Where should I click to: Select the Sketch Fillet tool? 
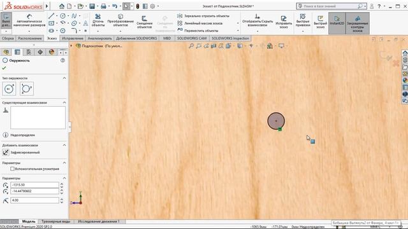pyautogui.click(x=74, y=31)
